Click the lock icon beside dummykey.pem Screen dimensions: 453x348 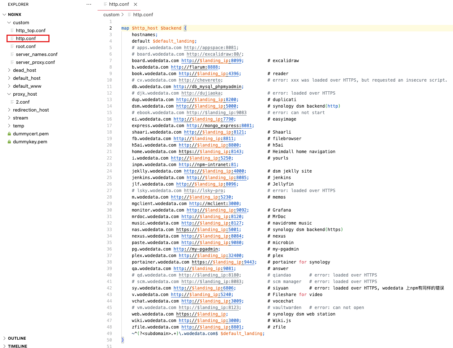[9, 142]
